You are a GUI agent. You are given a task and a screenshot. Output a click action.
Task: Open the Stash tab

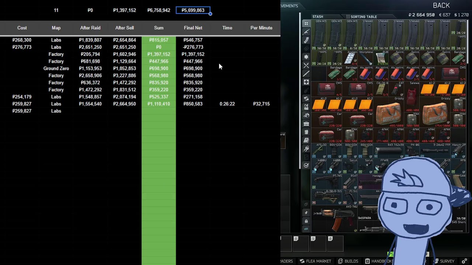click(317, 17)
